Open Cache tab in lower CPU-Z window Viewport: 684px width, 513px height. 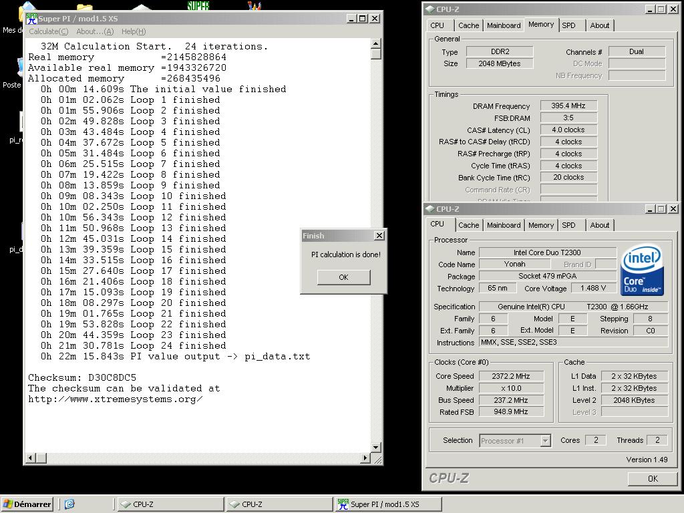468,225
